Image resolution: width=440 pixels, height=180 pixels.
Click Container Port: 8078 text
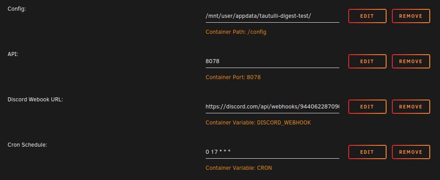point(233,77)
